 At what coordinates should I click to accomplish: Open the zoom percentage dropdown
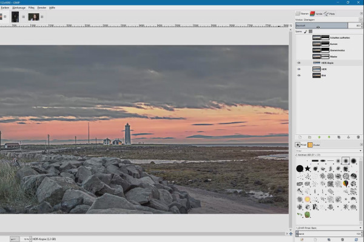tap(30, 239)
